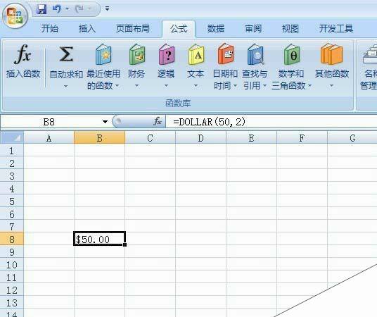Select column C header

coord(151,138)
